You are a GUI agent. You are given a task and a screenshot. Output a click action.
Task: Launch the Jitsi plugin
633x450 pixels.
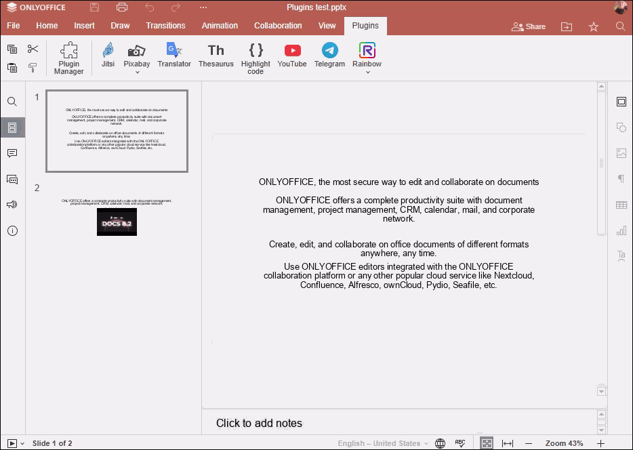(x=108, y=56)
